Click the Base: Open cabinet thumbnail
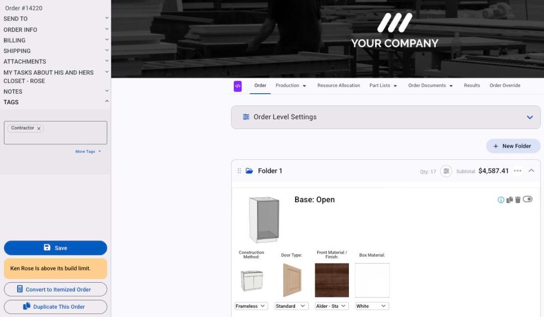Screen dimensions: 544x317 coord(264,220)
